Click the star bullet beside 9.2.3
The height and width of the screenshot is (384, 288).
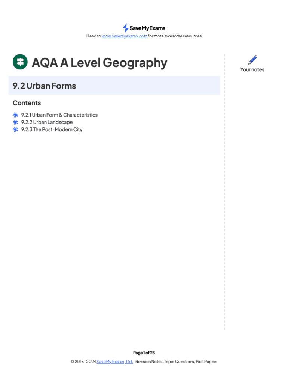[x=15, y=130]
